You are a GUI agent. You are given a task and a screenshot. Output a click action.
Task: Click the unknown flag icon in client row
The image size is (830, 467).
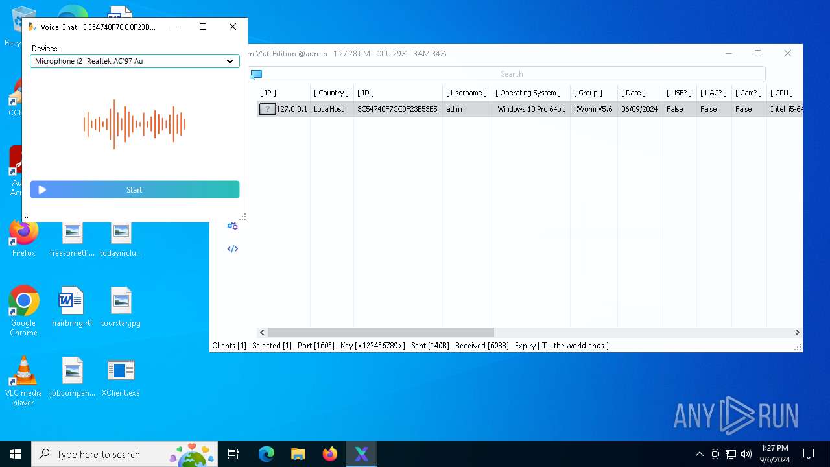(x=267, y=109)
